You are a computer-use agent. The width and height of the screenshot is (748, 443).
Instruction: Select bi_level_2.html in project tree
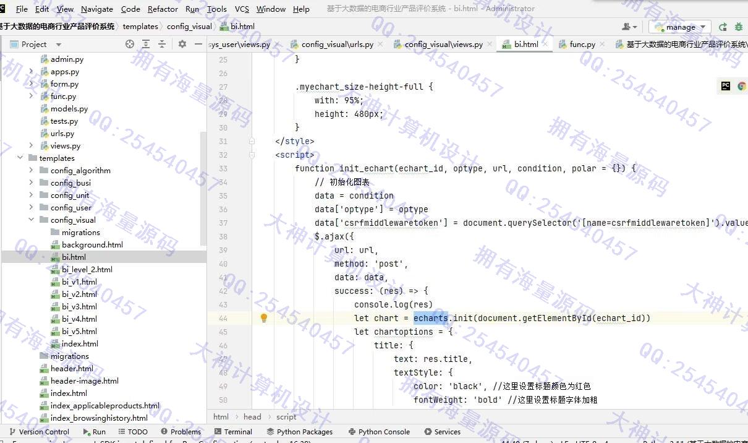pos(87,269)
